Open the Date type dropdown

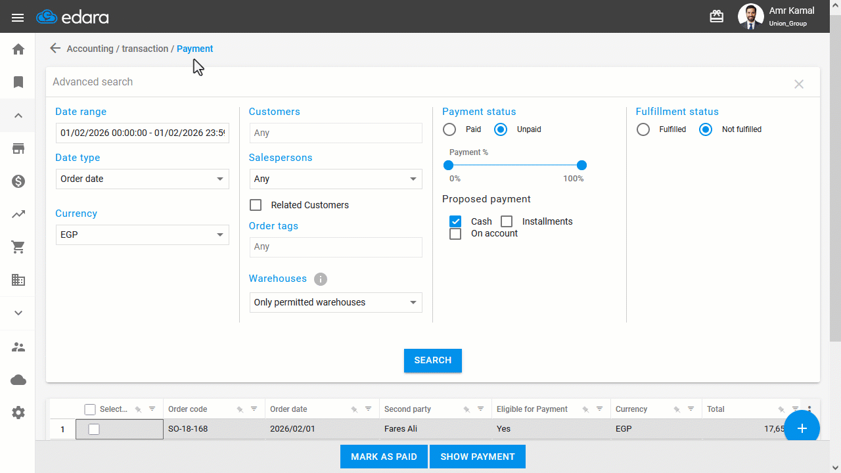pos(142,179)
